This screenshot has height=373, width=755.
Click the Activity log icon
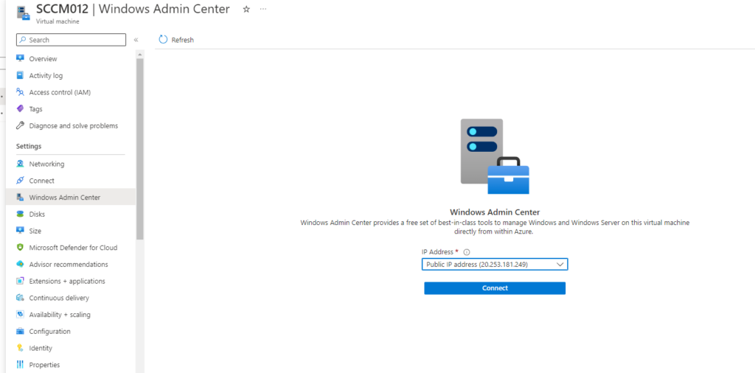[x=20, y=75]
